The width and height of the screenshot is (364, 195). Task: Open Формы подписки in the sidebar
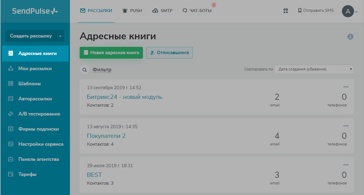35,129
